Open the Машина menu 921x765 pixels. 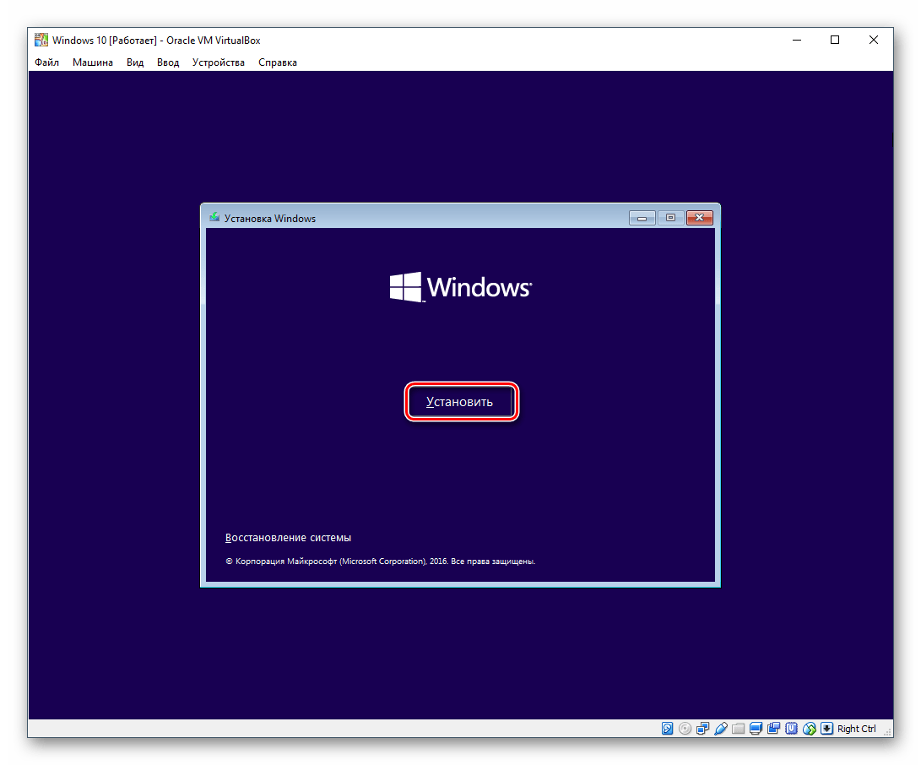93,62
